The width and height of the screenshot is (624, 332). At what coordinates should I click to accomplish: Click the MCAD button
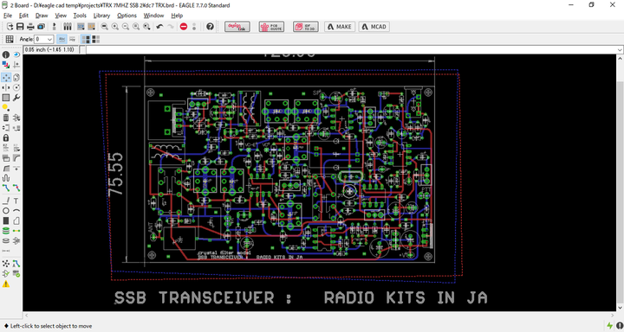coord(374,27)
